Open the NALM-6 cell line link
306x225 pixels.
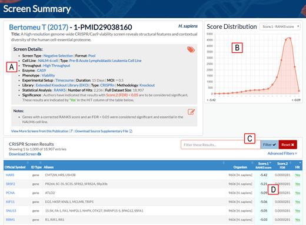point(48,61)
